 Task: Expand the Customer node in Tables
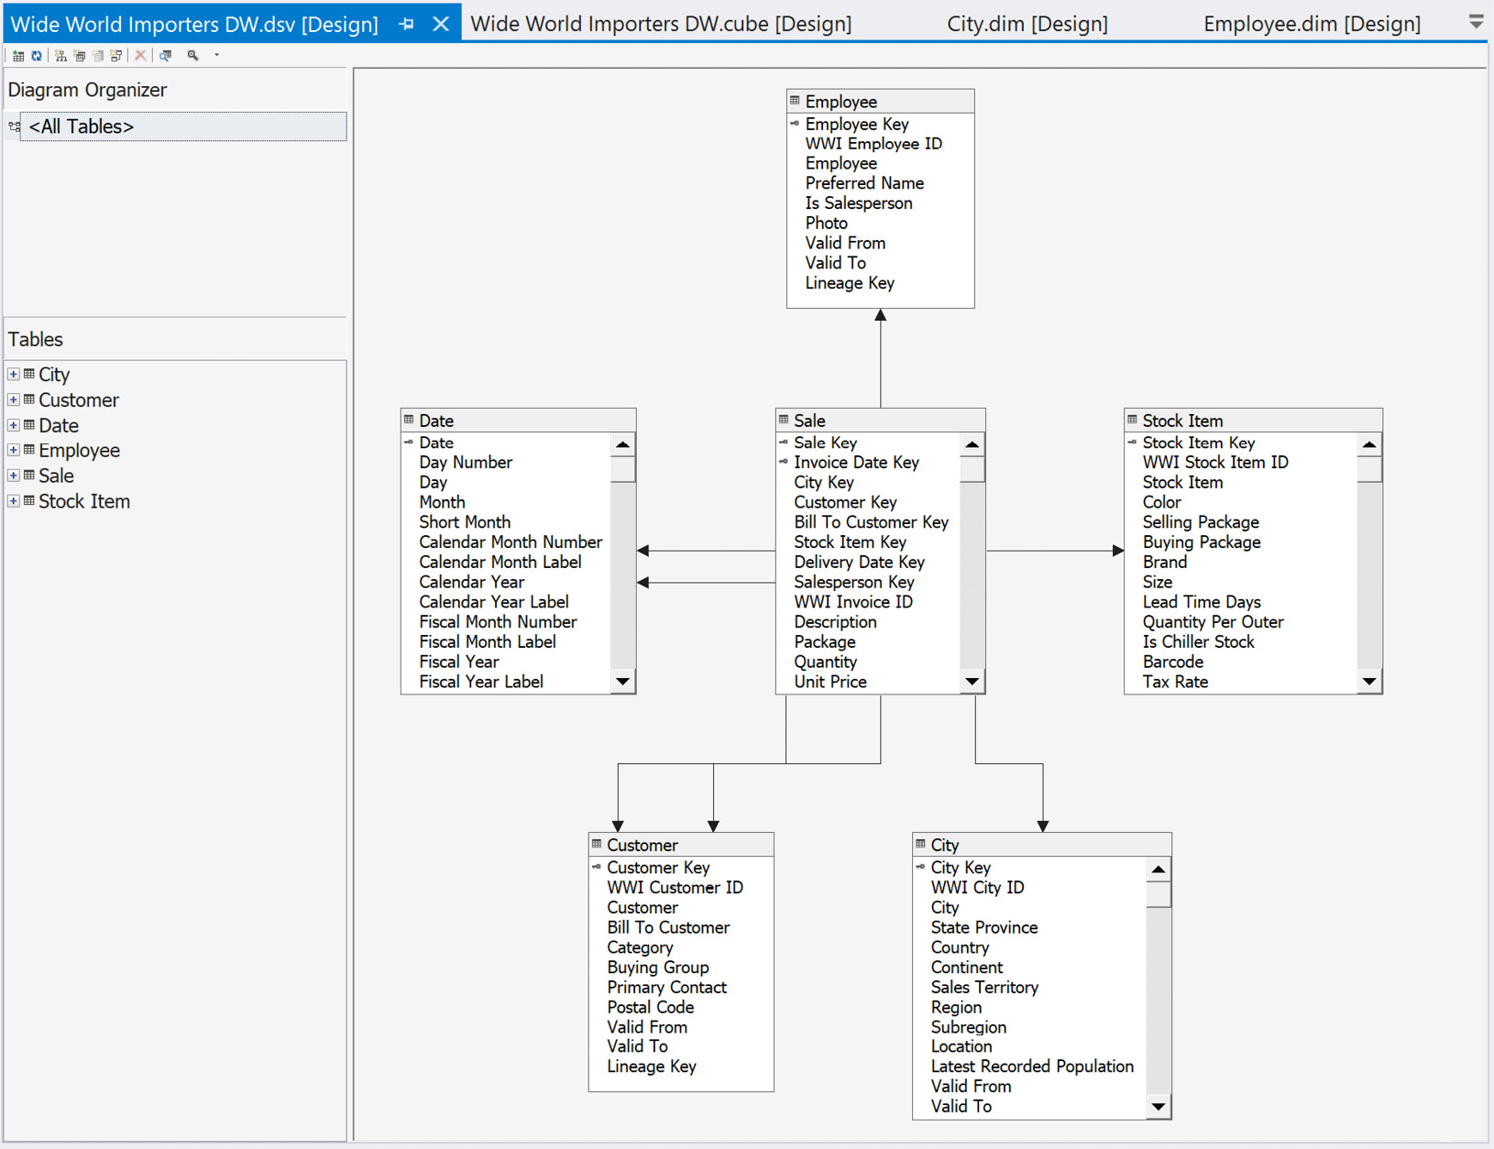pos(14,399)
